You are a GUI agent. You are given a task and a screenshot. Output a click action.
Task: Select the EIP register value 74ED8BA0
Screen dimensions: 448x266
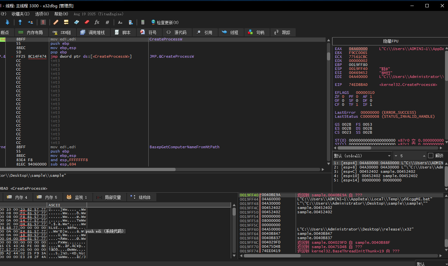(x=358, y=85)
